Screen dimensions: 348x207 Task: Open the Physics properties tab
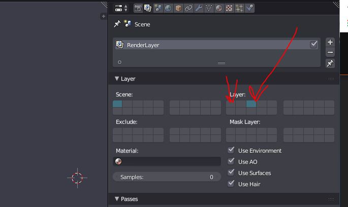tap(249, 9)
